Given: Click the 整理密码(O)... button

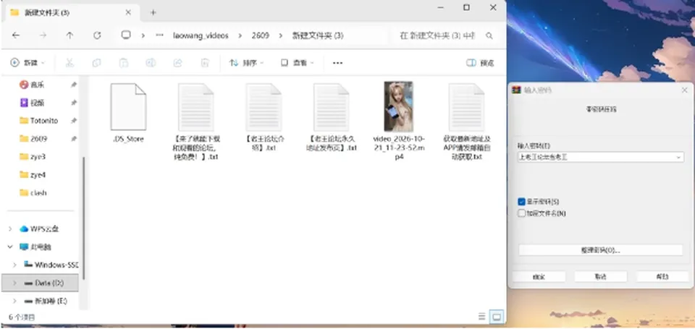Looking at the screenshot, I should pyautogui.click(x=601, y=250).
